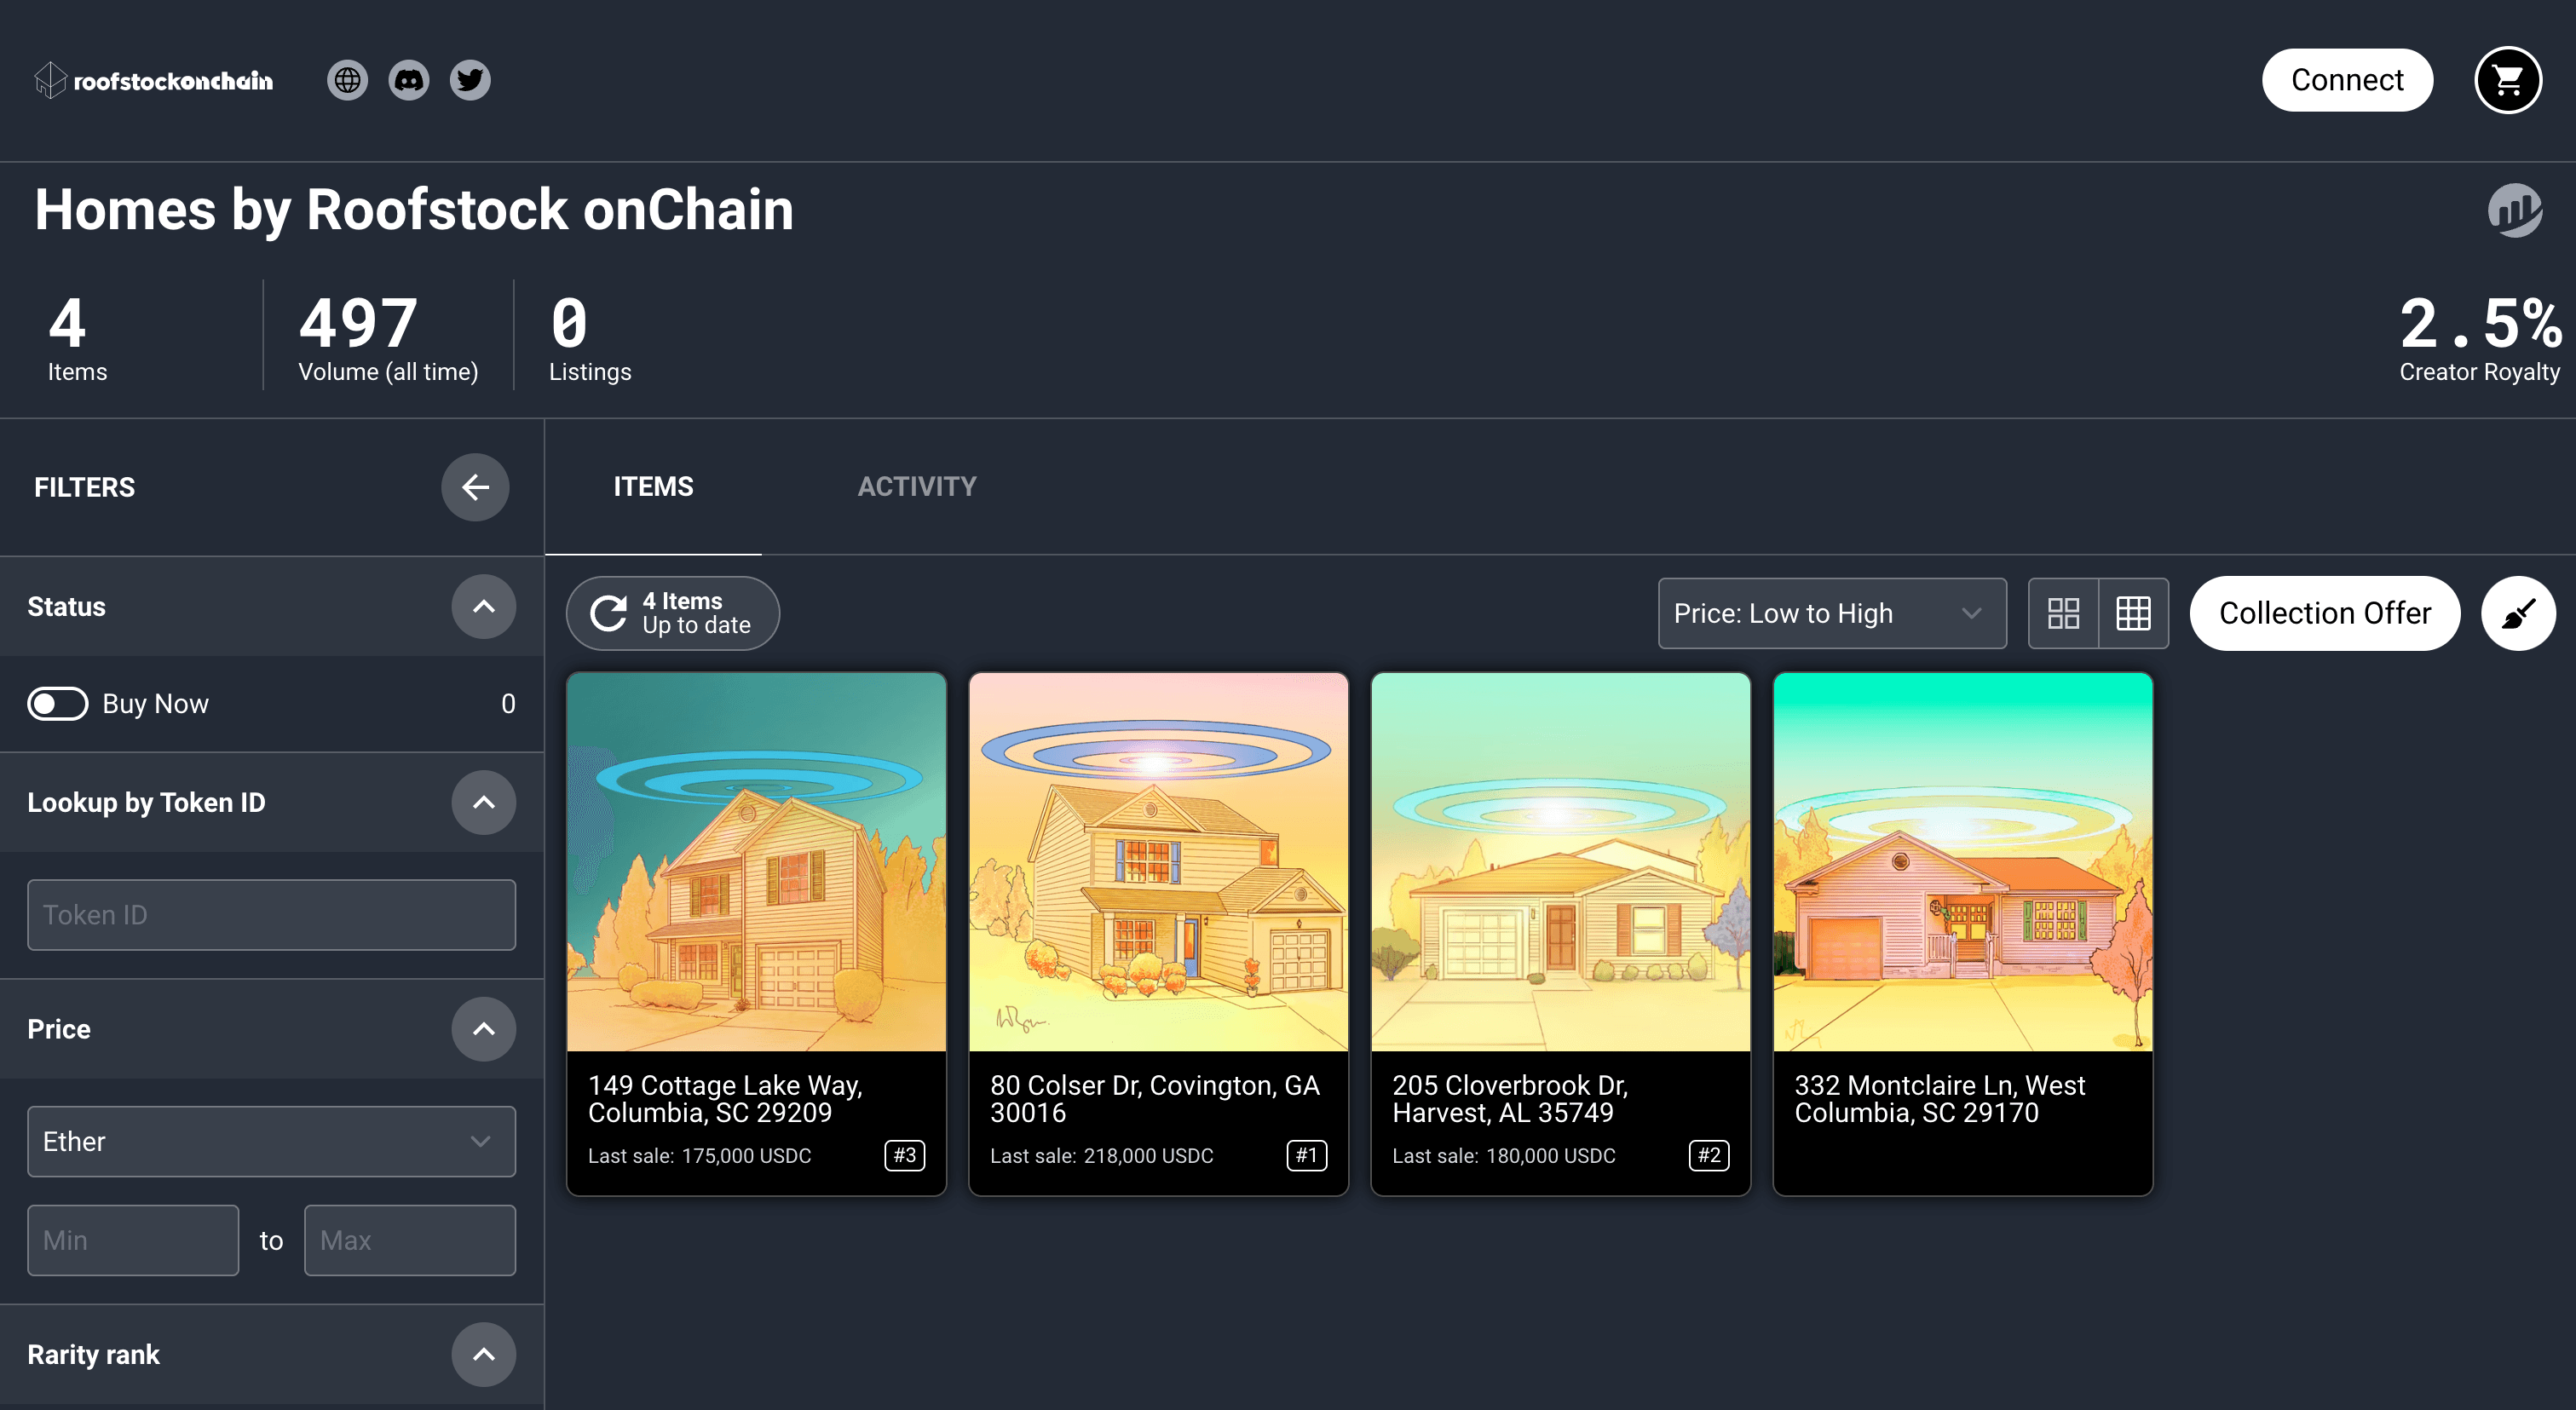Click the Last sale: 175,000 USDC text
Screen dimensions: 2576x1410
pos(699,1156)
